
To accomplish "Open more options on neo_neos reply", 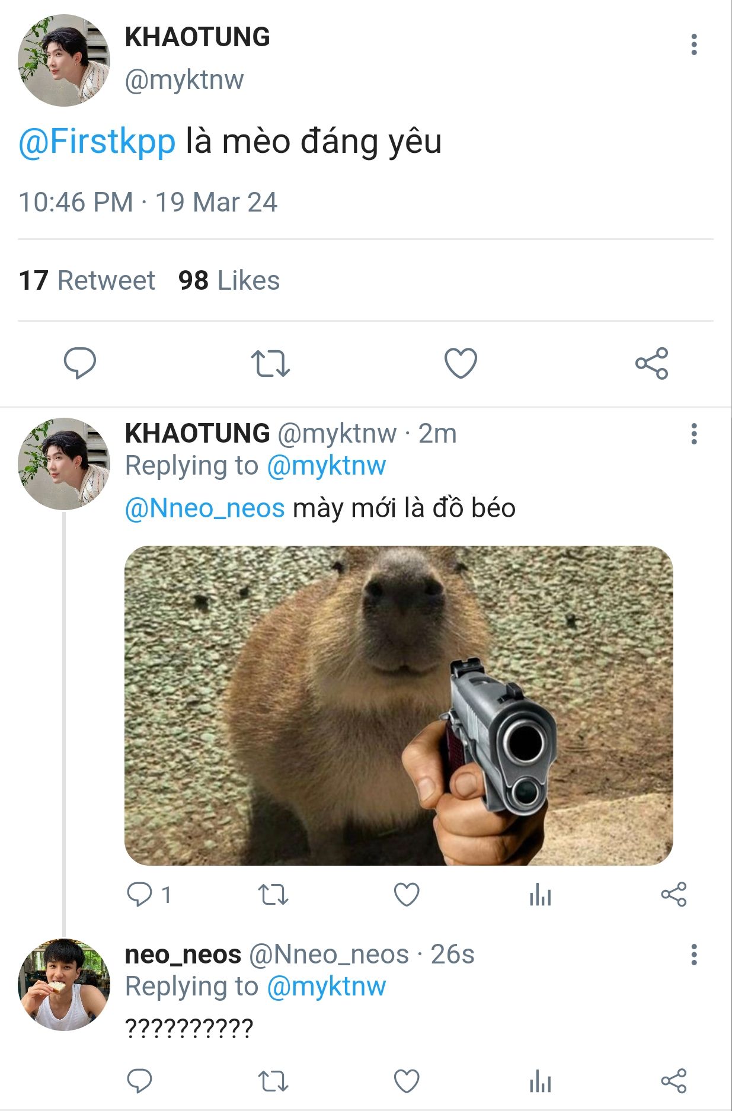I will (x=693, y=955).
